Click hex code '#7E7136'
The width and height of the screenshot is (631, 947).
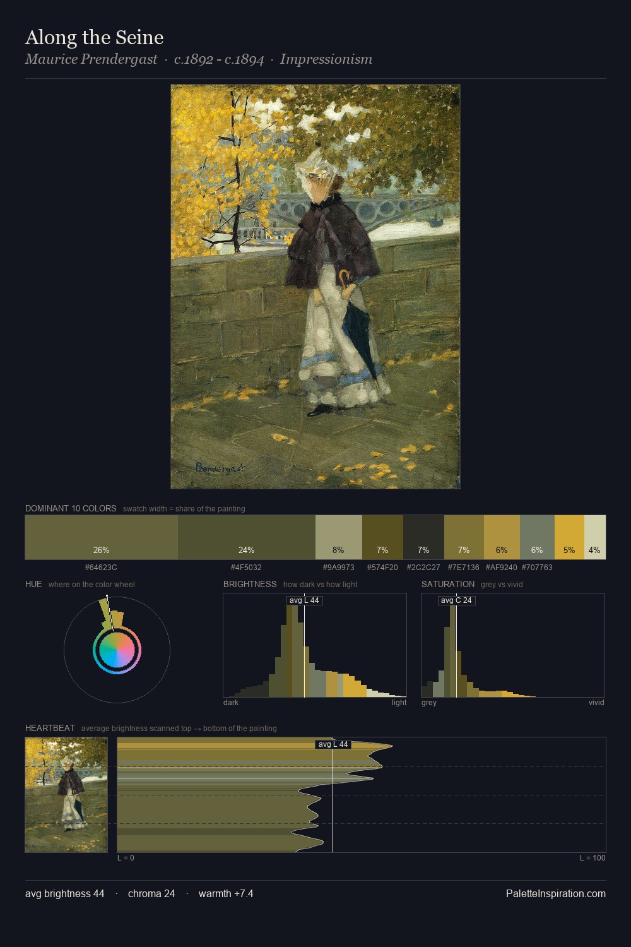(x=464, y=568)
